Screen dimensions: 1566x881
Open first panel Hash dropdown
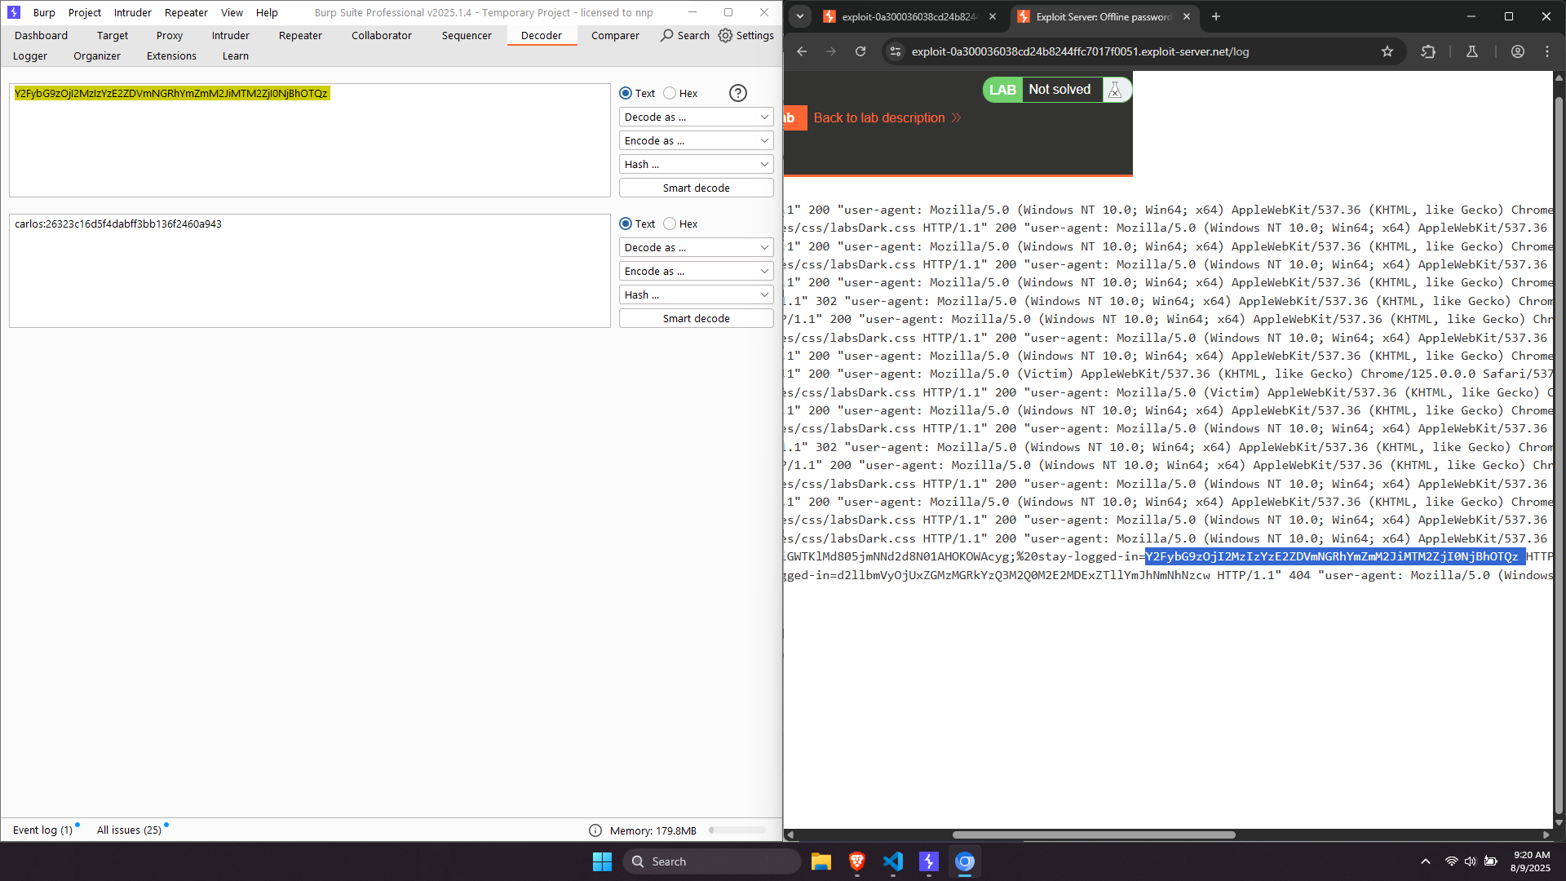[696, 164]
